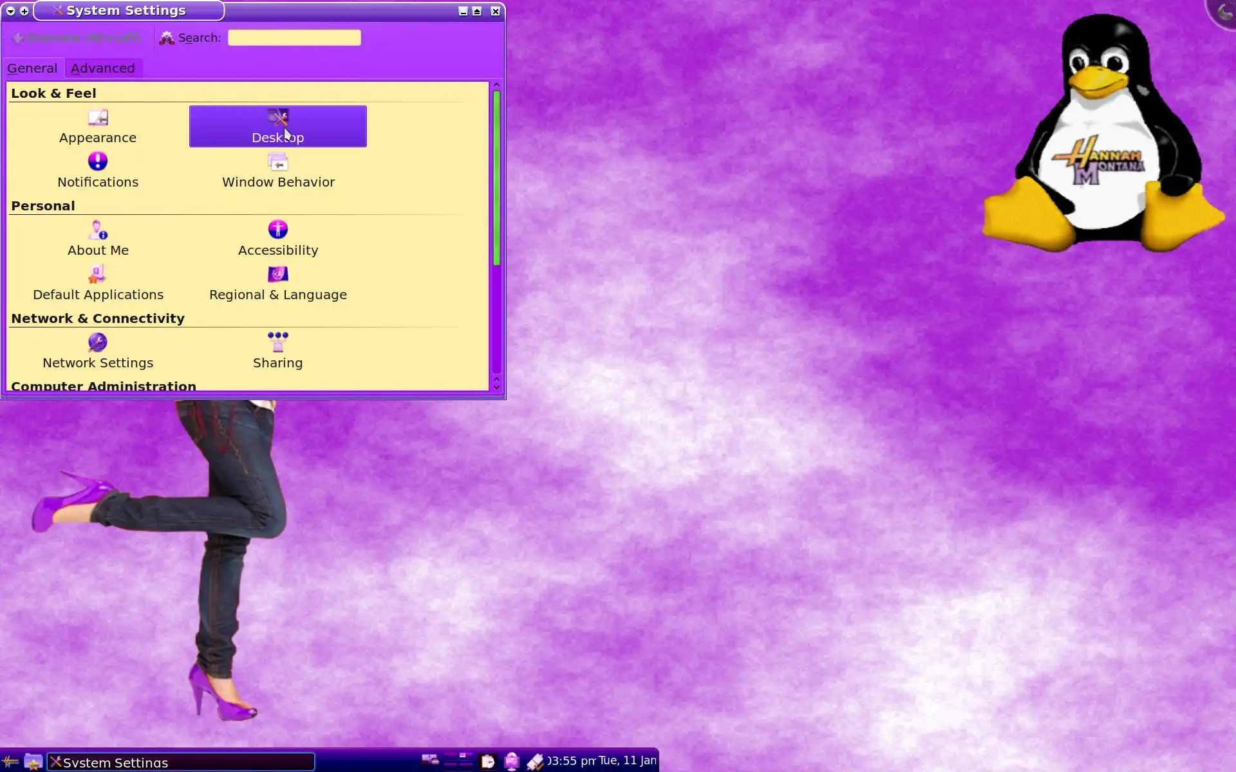Open Window Behavior settings
This screenshot has width=1236, height=772.
[x=278, y=170]
